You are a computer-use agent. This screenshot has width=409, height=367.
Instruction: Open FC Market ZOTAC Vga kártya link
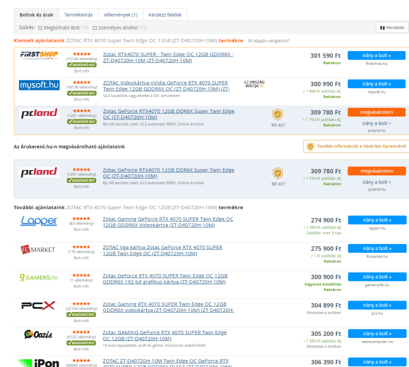pos(163,250)
